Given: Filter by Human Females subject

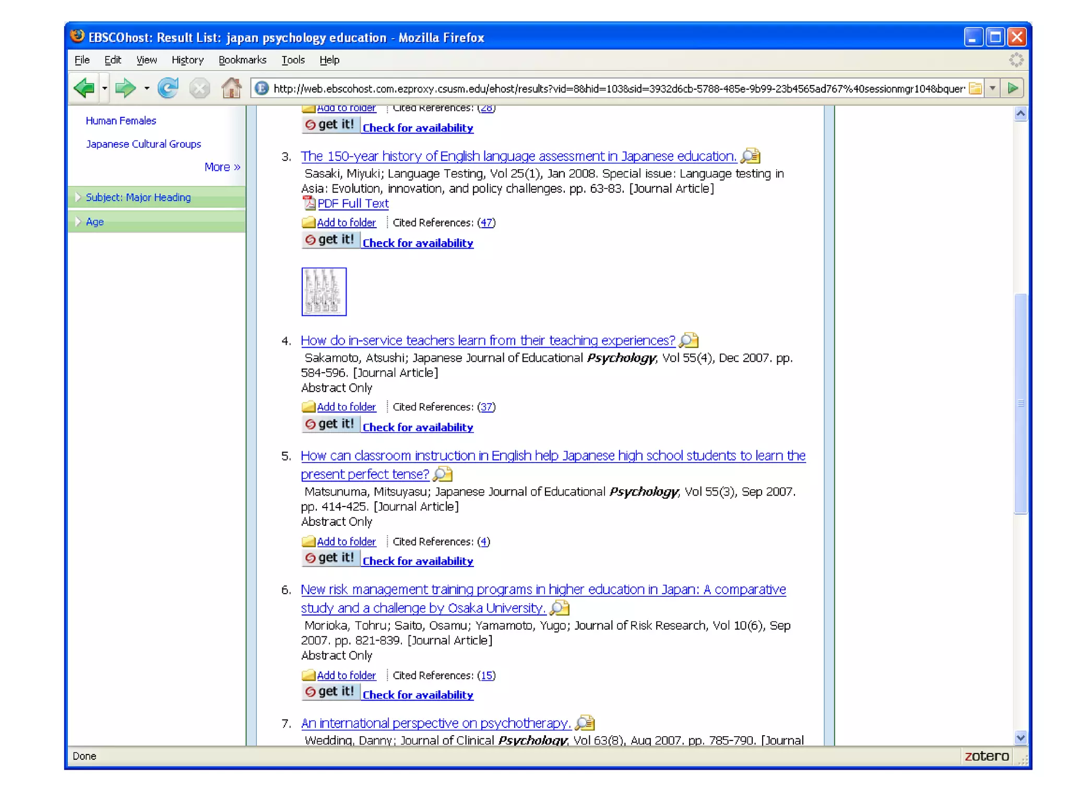Looking at the screenshot, I should click(x=121, y=121).
